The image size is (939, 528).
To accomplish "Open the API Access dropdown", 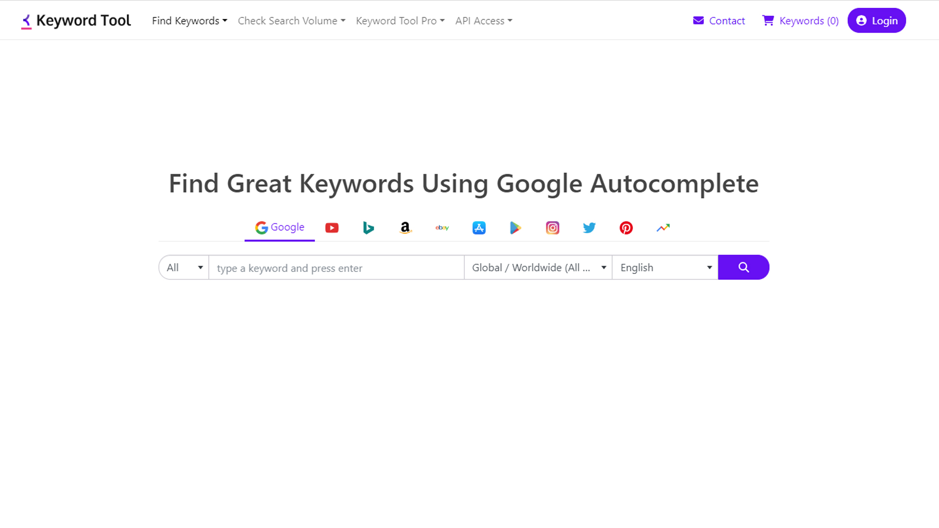I will coord(483,21).
